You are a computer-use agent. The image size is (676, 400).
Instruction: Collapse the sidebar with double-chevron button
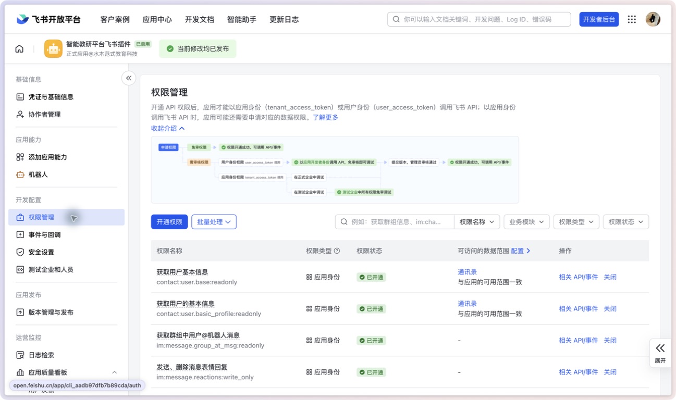point(129,78)
